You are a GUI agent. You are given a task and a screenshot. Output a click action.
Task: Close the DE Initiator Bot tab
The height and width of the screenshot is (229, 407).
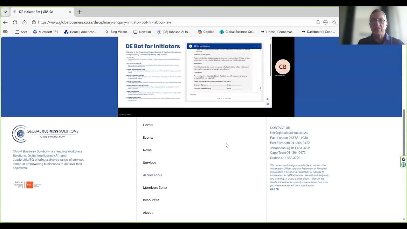(x=70, y=12)
